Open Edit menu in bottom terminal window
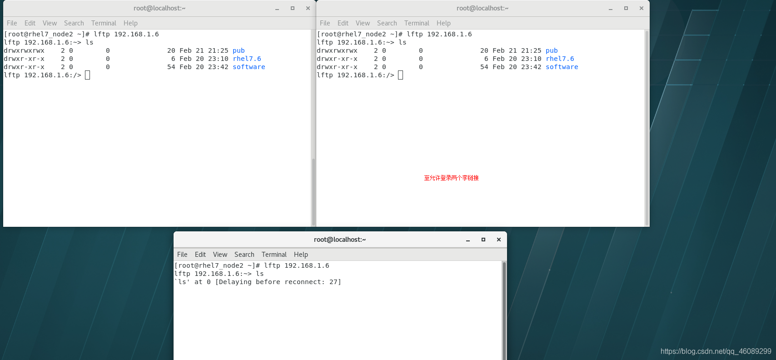This screenshot has height=360, width=776. pos(200,255)
